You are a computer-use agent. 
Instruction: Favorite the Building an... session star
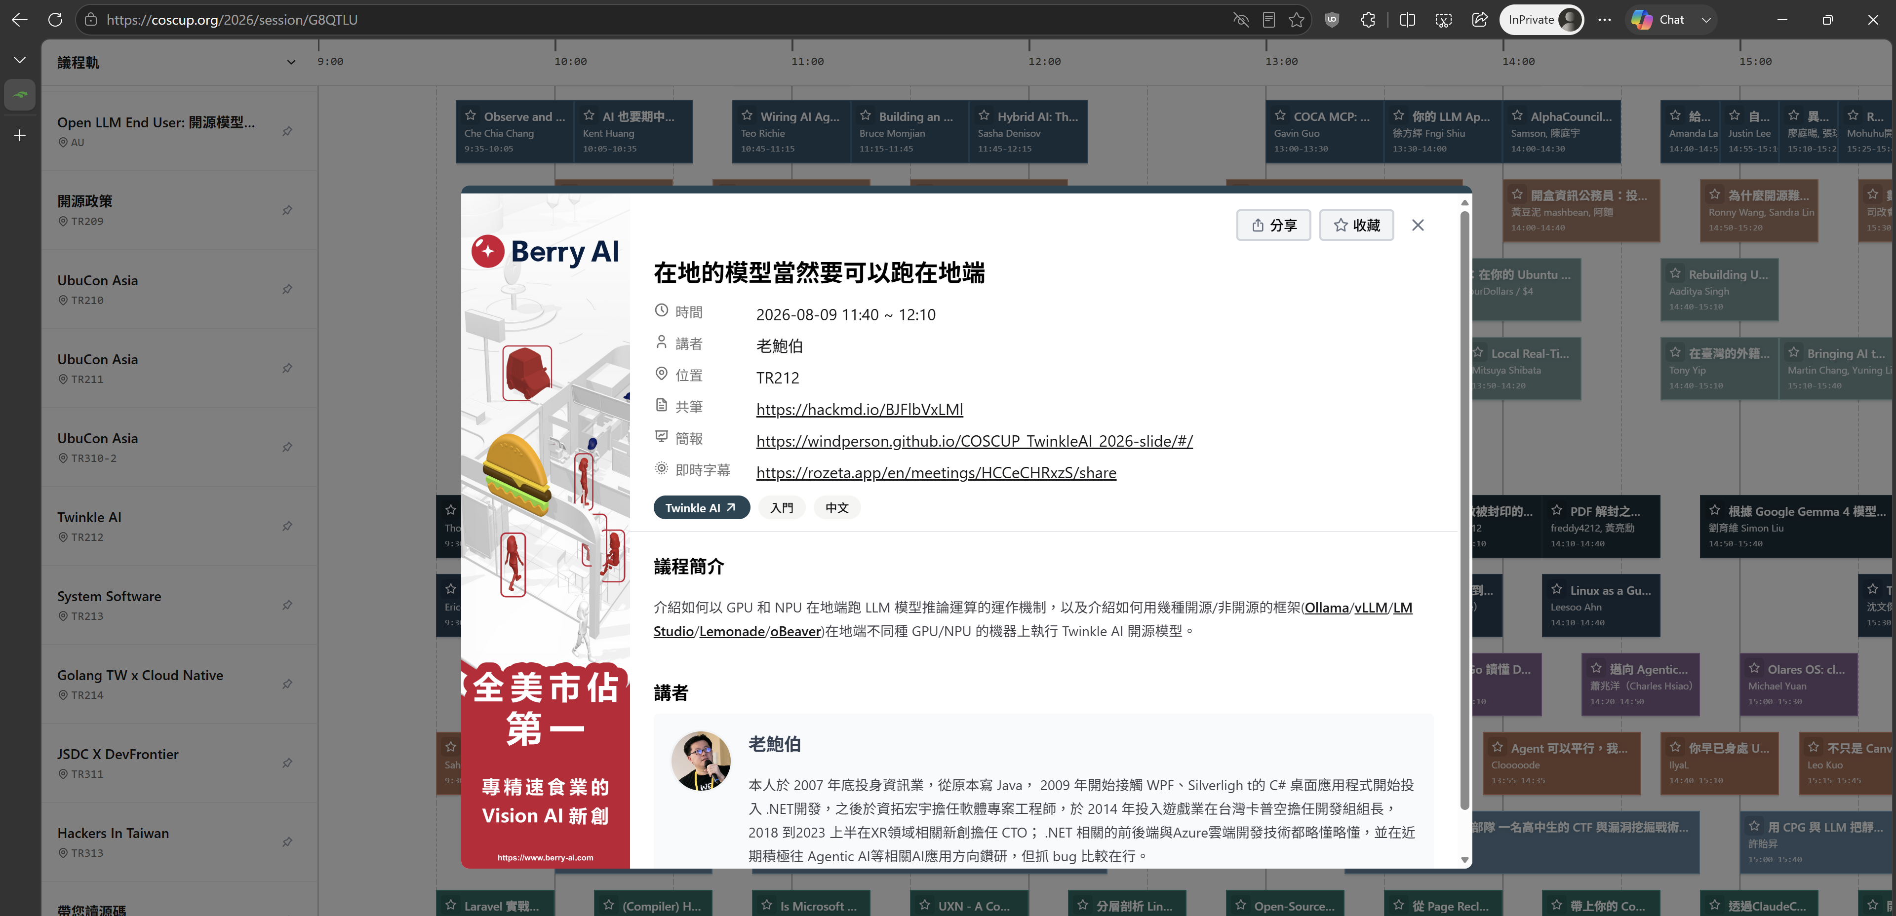pyautogui.click(x=866, y=115)
